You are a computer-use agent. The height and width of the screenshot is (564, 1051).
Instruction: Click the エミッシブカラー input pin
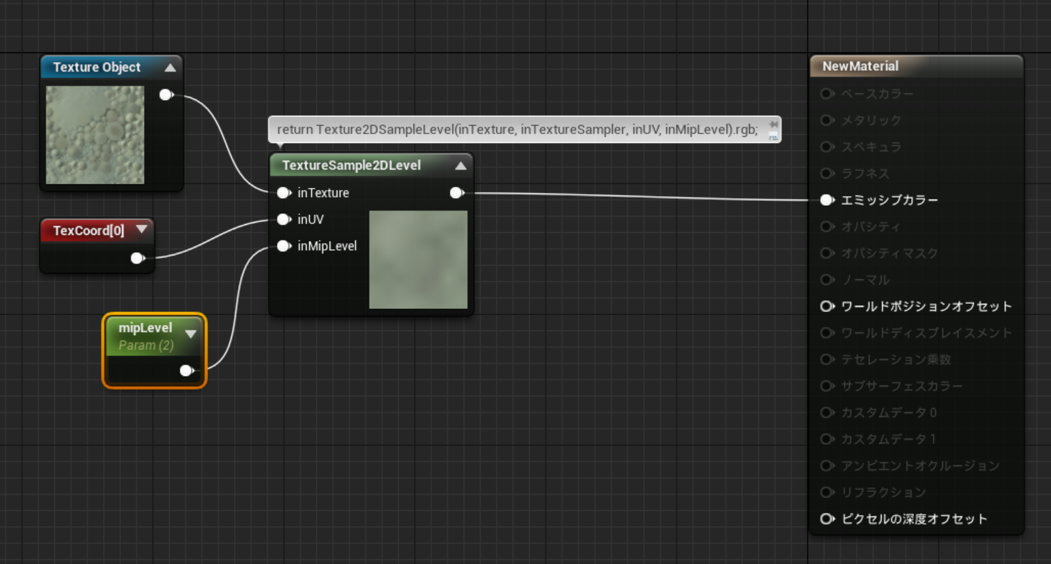point(827,200)
